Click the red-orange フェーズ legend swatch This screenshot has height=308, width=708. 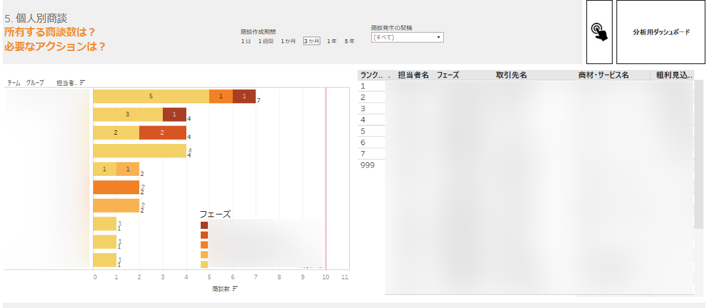204,235
